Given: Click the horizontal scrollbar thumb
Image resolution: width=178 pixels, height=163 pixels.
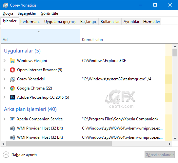Looking at the screenshot, I should tap(59, 144).
